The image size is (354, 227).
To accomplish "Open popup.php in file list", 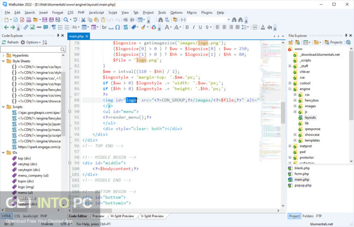I will [303, 185].
